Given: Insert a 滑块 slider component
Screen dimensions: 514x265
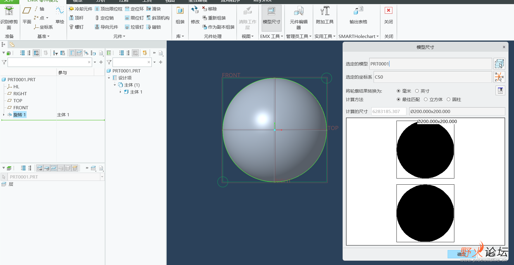Looking at the screenshot, I should [x=153, y=9].
